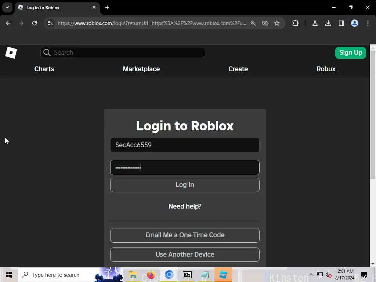Screen dimensions: 376x282
Task: Click the taskbar clock showing 12:01 AM
Action: coord(344,275)
